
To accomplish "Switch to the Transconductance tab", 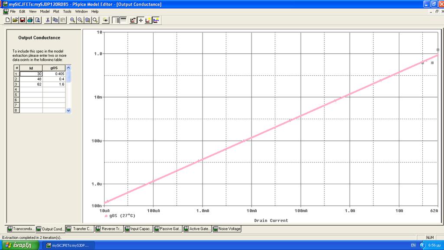I will pyautogui.click(x=21, y=229).
